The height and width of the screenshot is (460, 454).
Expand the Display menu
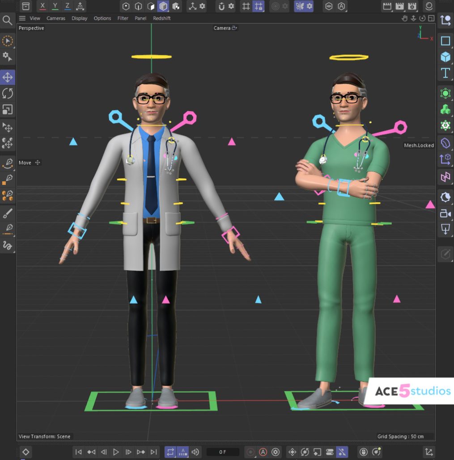(x=79, y=18)
